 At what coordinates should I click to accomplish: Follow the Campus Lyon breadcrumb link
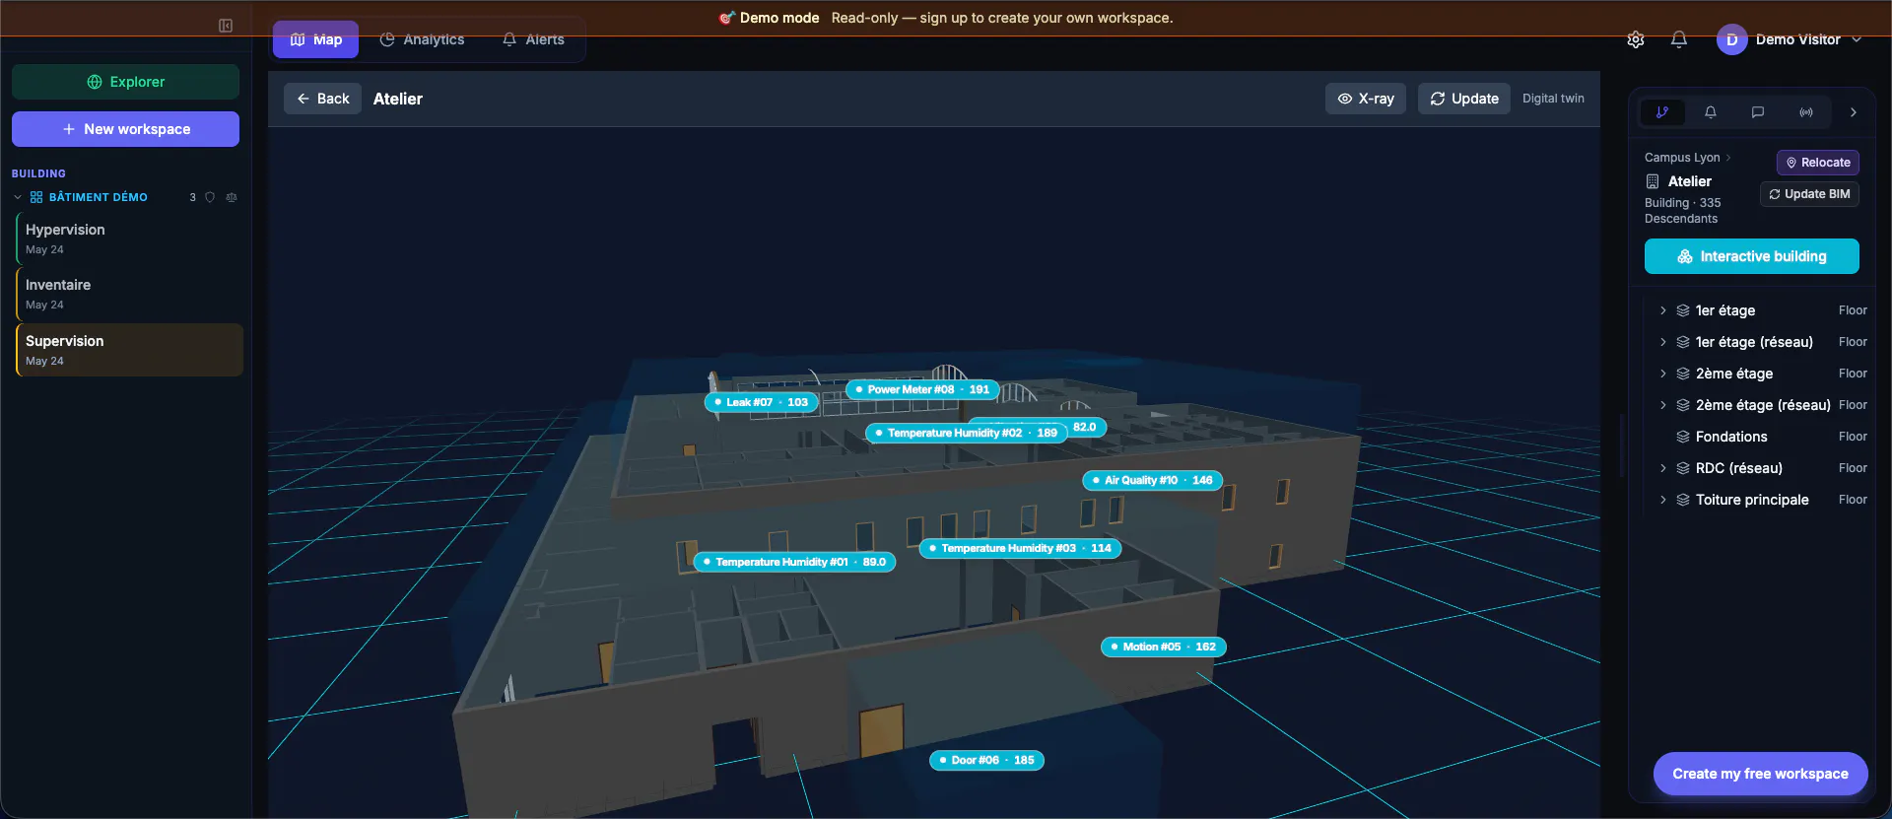1682,158
